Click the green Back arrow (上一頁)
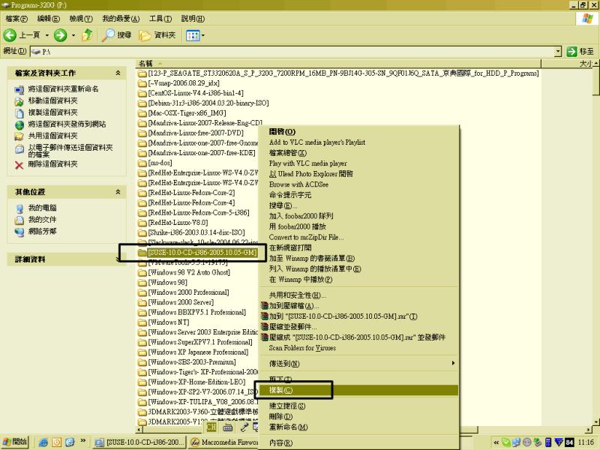The image size is (600, 450). tap(10, 35)
